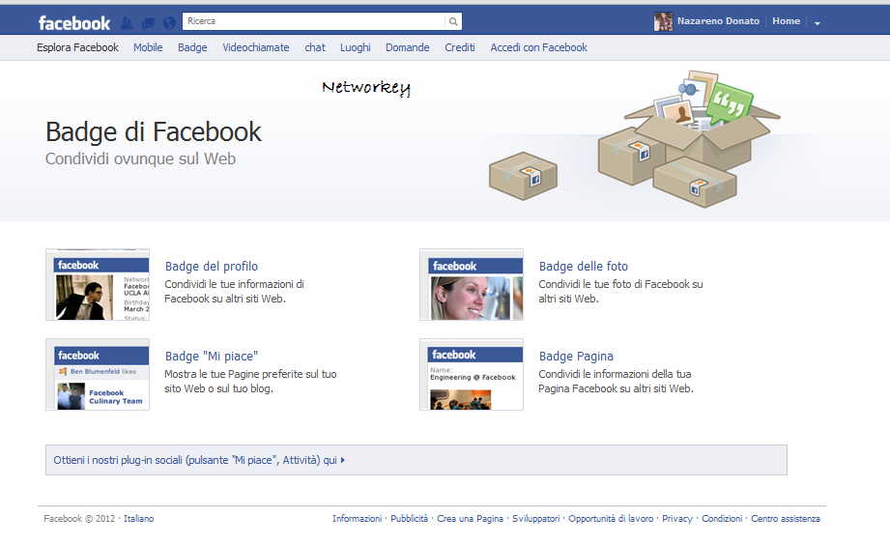Open Ottieni i nostri plug-in sociali link
Viewport: 890px width, 545px height.
coord(199,460)
